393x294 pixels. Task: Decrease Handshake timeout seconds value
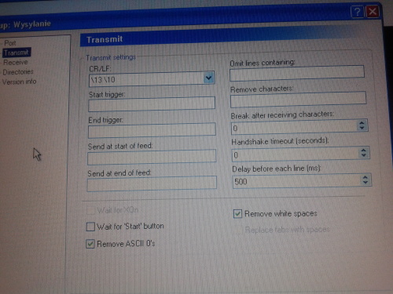pos(364,155)
